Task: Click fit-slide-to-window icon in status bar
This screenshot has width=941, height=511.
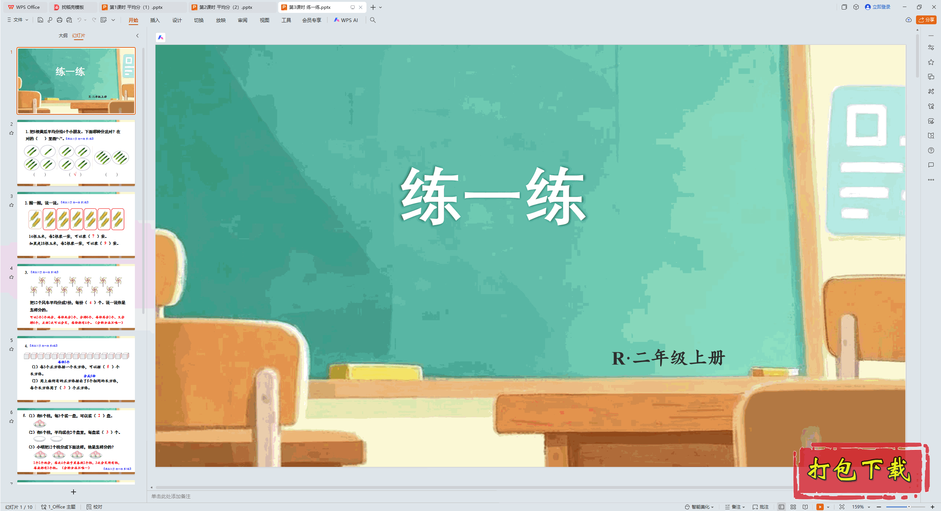Action: point(842,507)
